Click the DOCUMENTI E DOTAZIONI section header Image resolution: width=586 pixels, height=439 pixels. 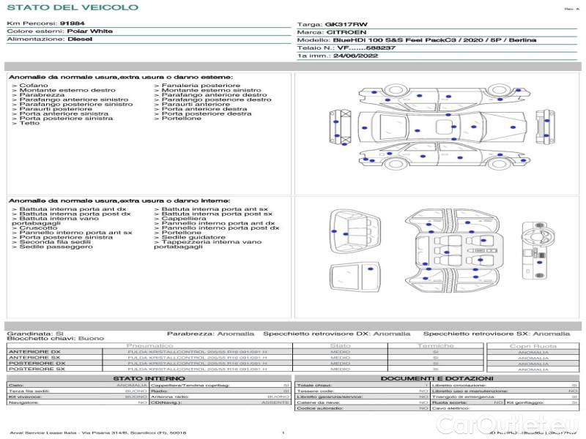click(x=437, y=378)
